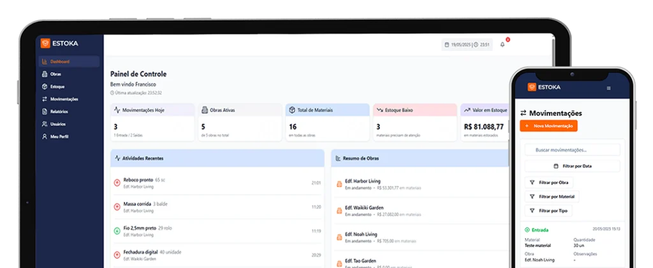653x268 pixels.
Task: Click the Meu Perfil person icon
Action: click(x=44, y=137)
